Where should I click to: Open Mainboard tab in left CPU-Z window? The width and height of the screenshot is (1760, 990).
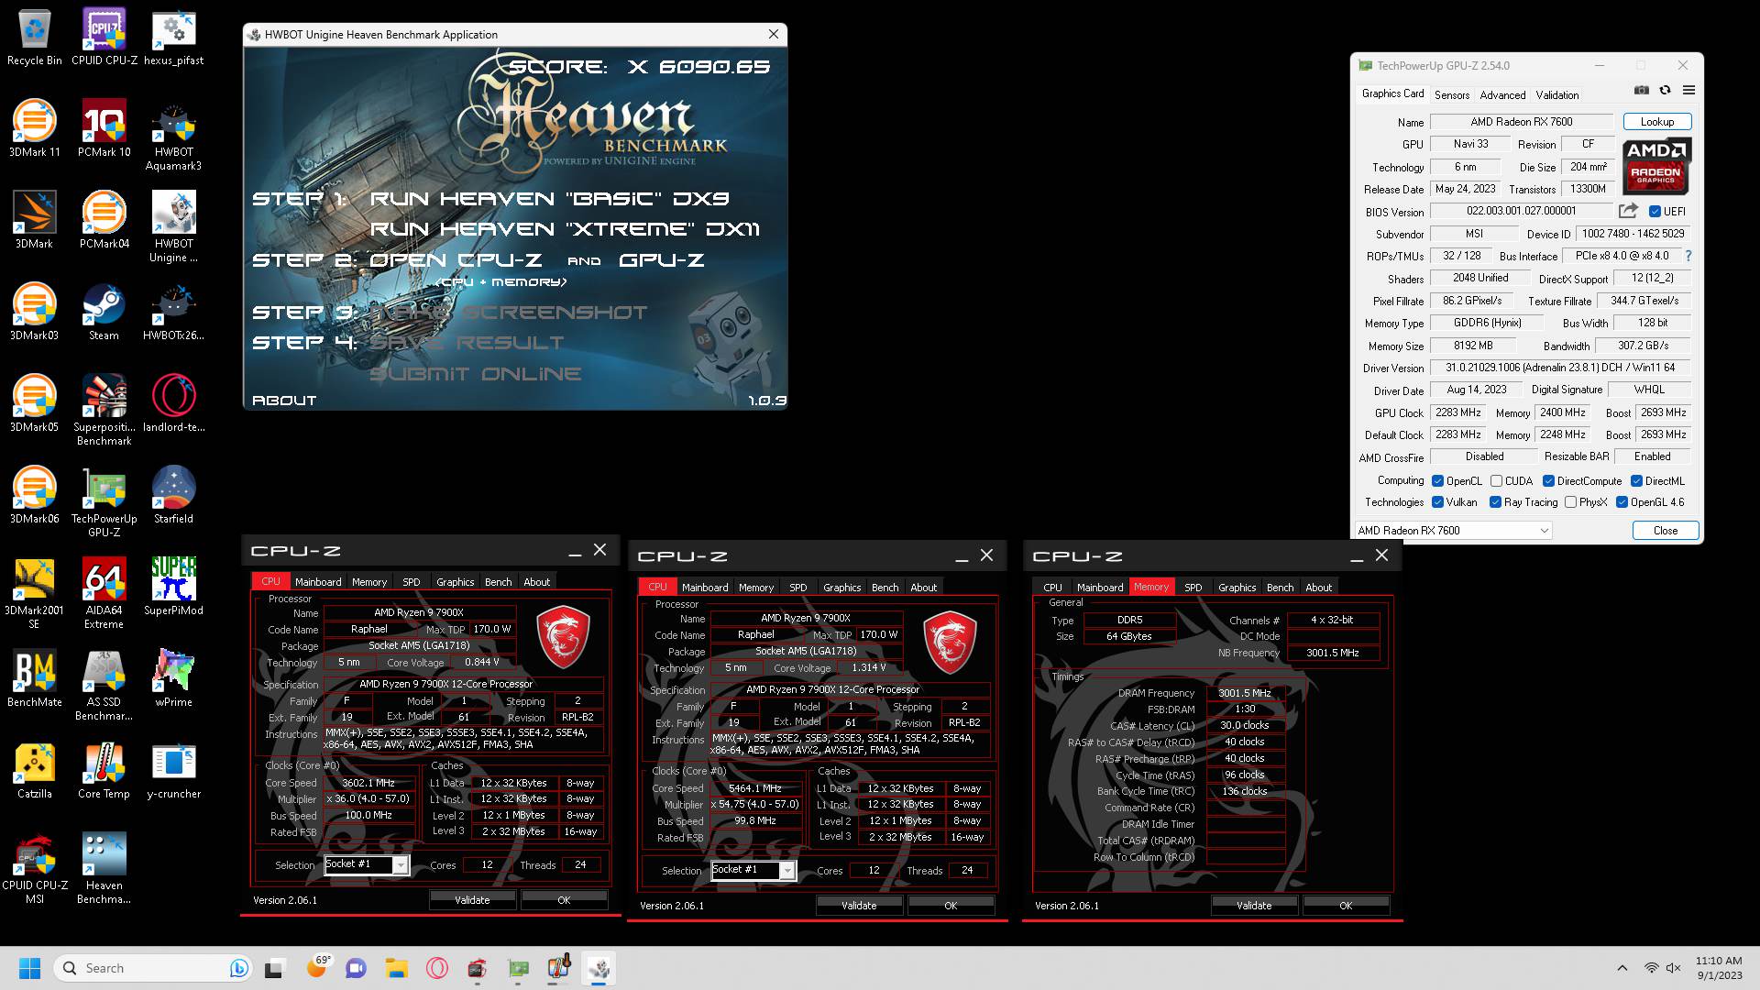(x=318, y=582)
